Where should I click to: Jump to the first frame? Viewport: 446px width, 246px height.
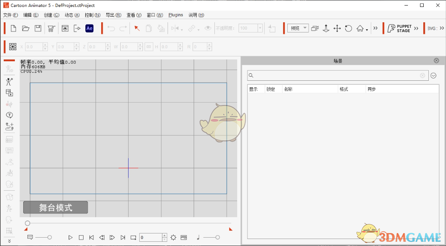click(x=91, y=238)
